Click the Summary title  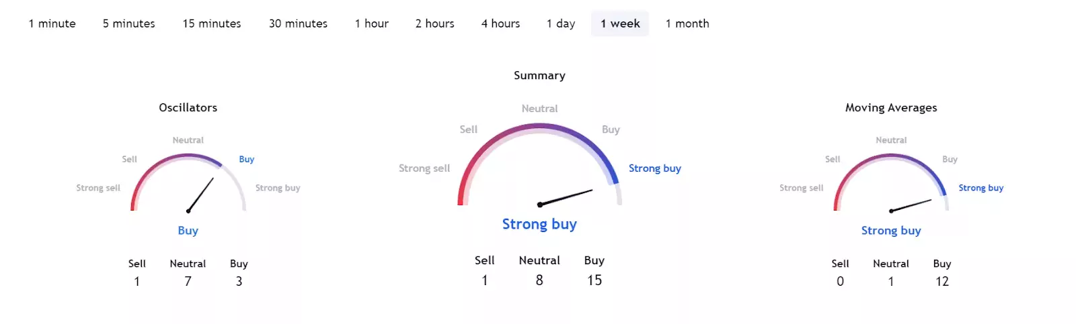[539, 75]
